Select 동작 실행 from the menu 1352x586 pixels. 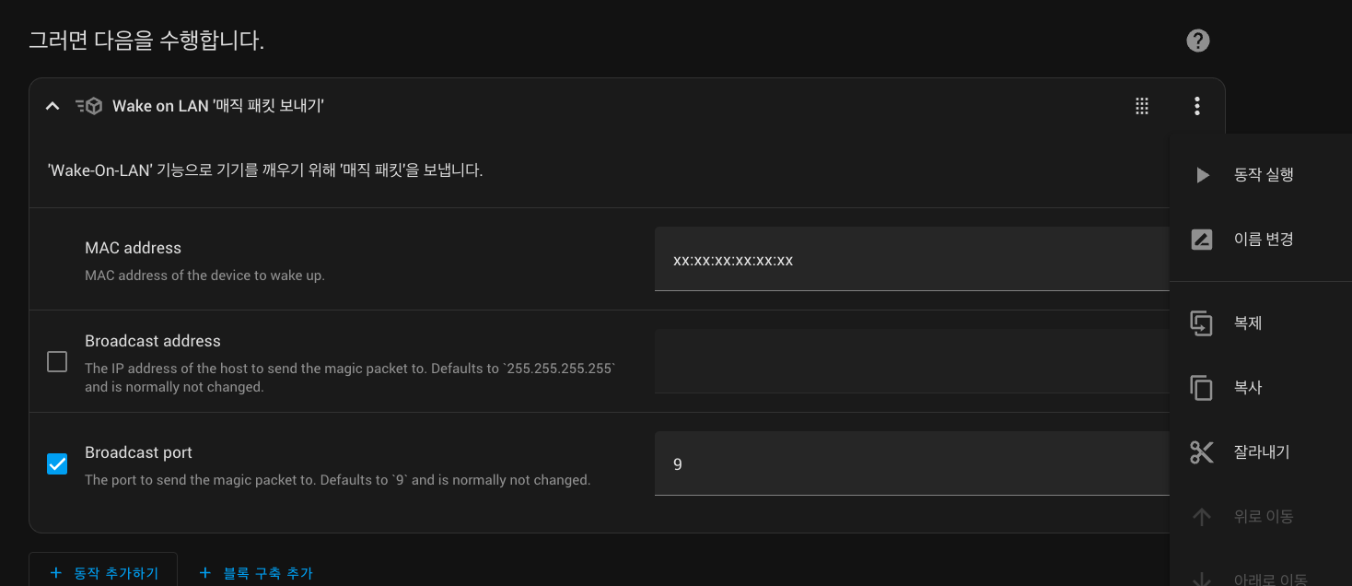pos(1264,175)
